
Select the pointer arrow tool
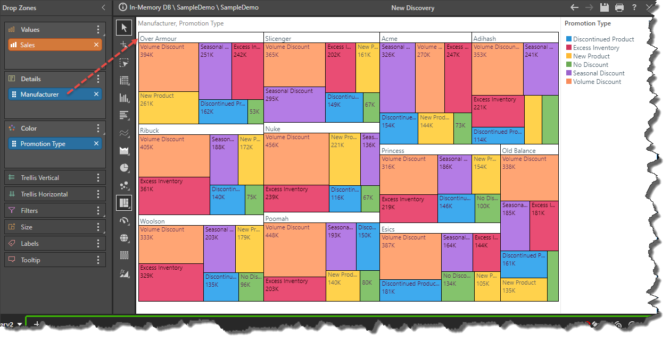124,28
